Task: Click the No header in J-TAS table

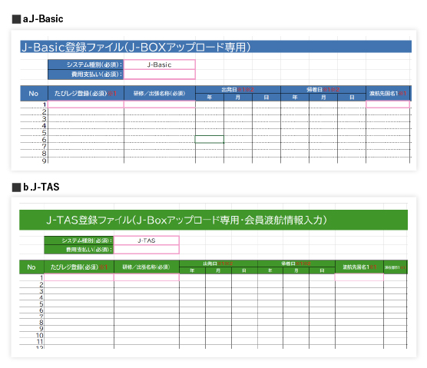Action: [31, 267]
